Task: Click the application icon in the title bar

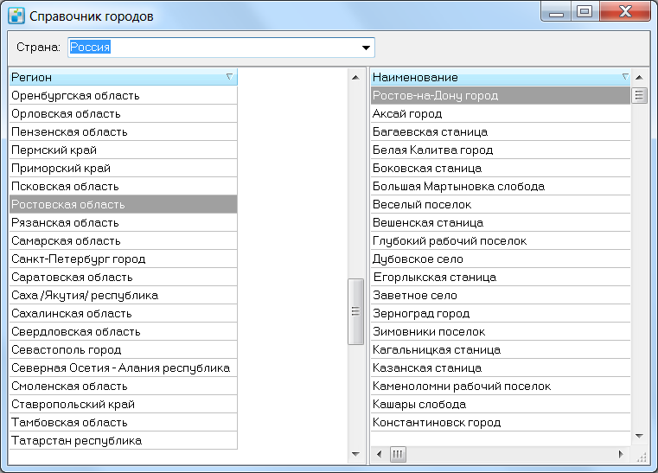Action: (16, 16)
